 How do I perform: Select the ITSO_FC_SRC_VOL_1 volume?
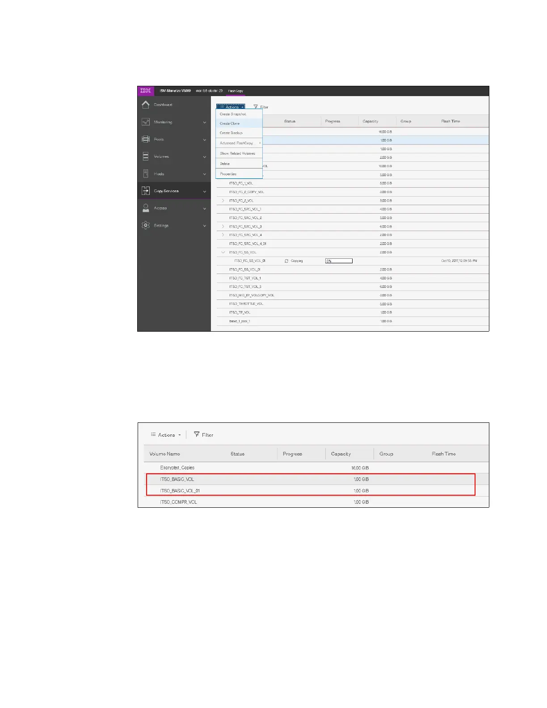pos(245,209)
